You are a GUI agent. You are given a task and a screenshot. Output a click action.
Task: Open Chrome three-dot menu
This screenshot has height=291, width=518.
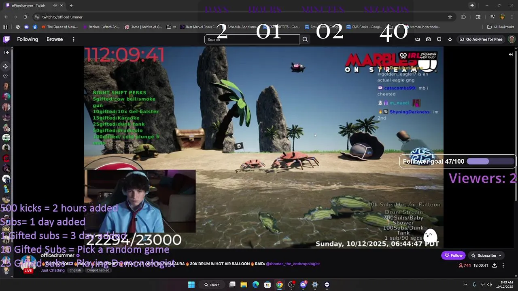(512, 17)
